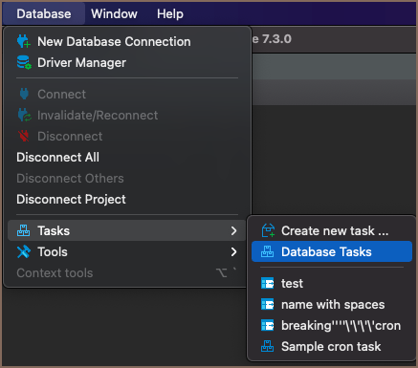Click the icon beside the test task
418x368 pixels.
coord(268,283)
